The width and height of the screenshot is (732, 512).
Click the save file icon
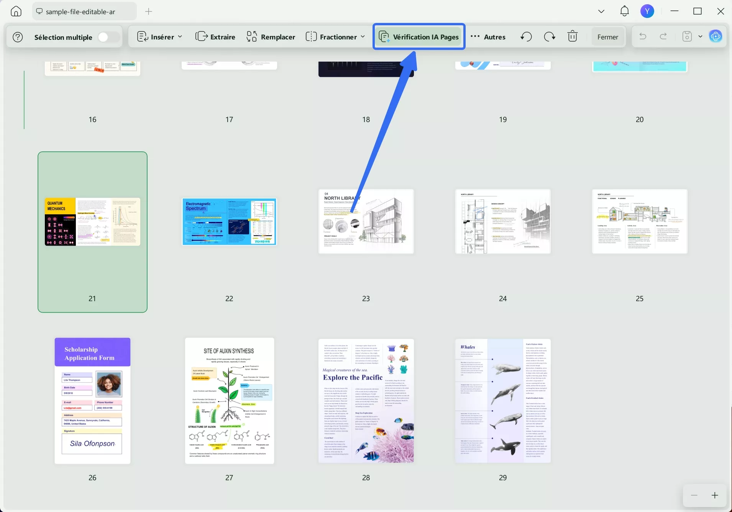tap(687, 36)
